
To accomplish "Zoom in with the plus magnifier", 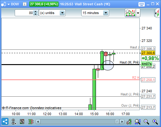I will coord(155,122).
